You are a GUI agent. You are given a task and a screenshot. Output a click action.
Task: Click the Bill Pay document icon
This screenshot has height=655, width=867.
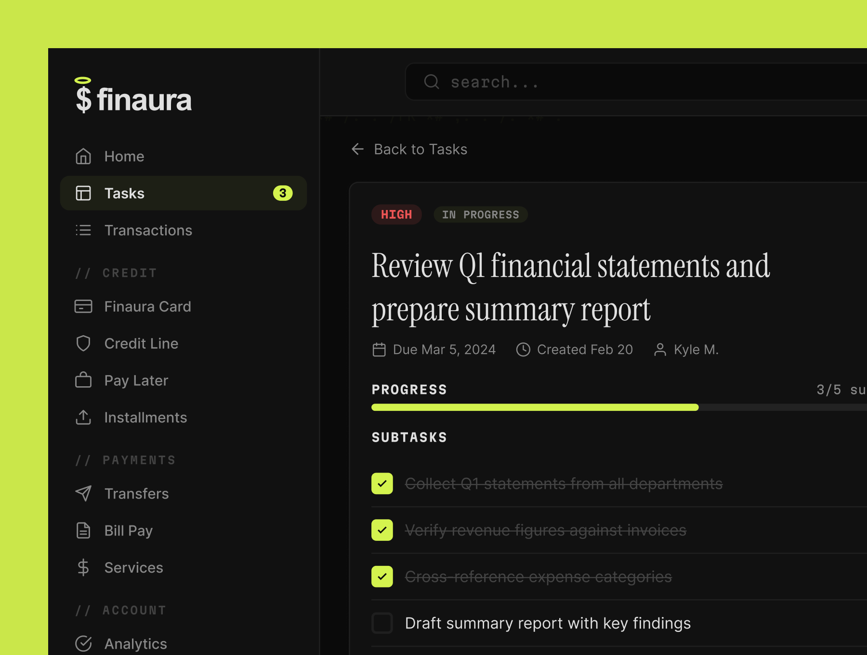83,530
